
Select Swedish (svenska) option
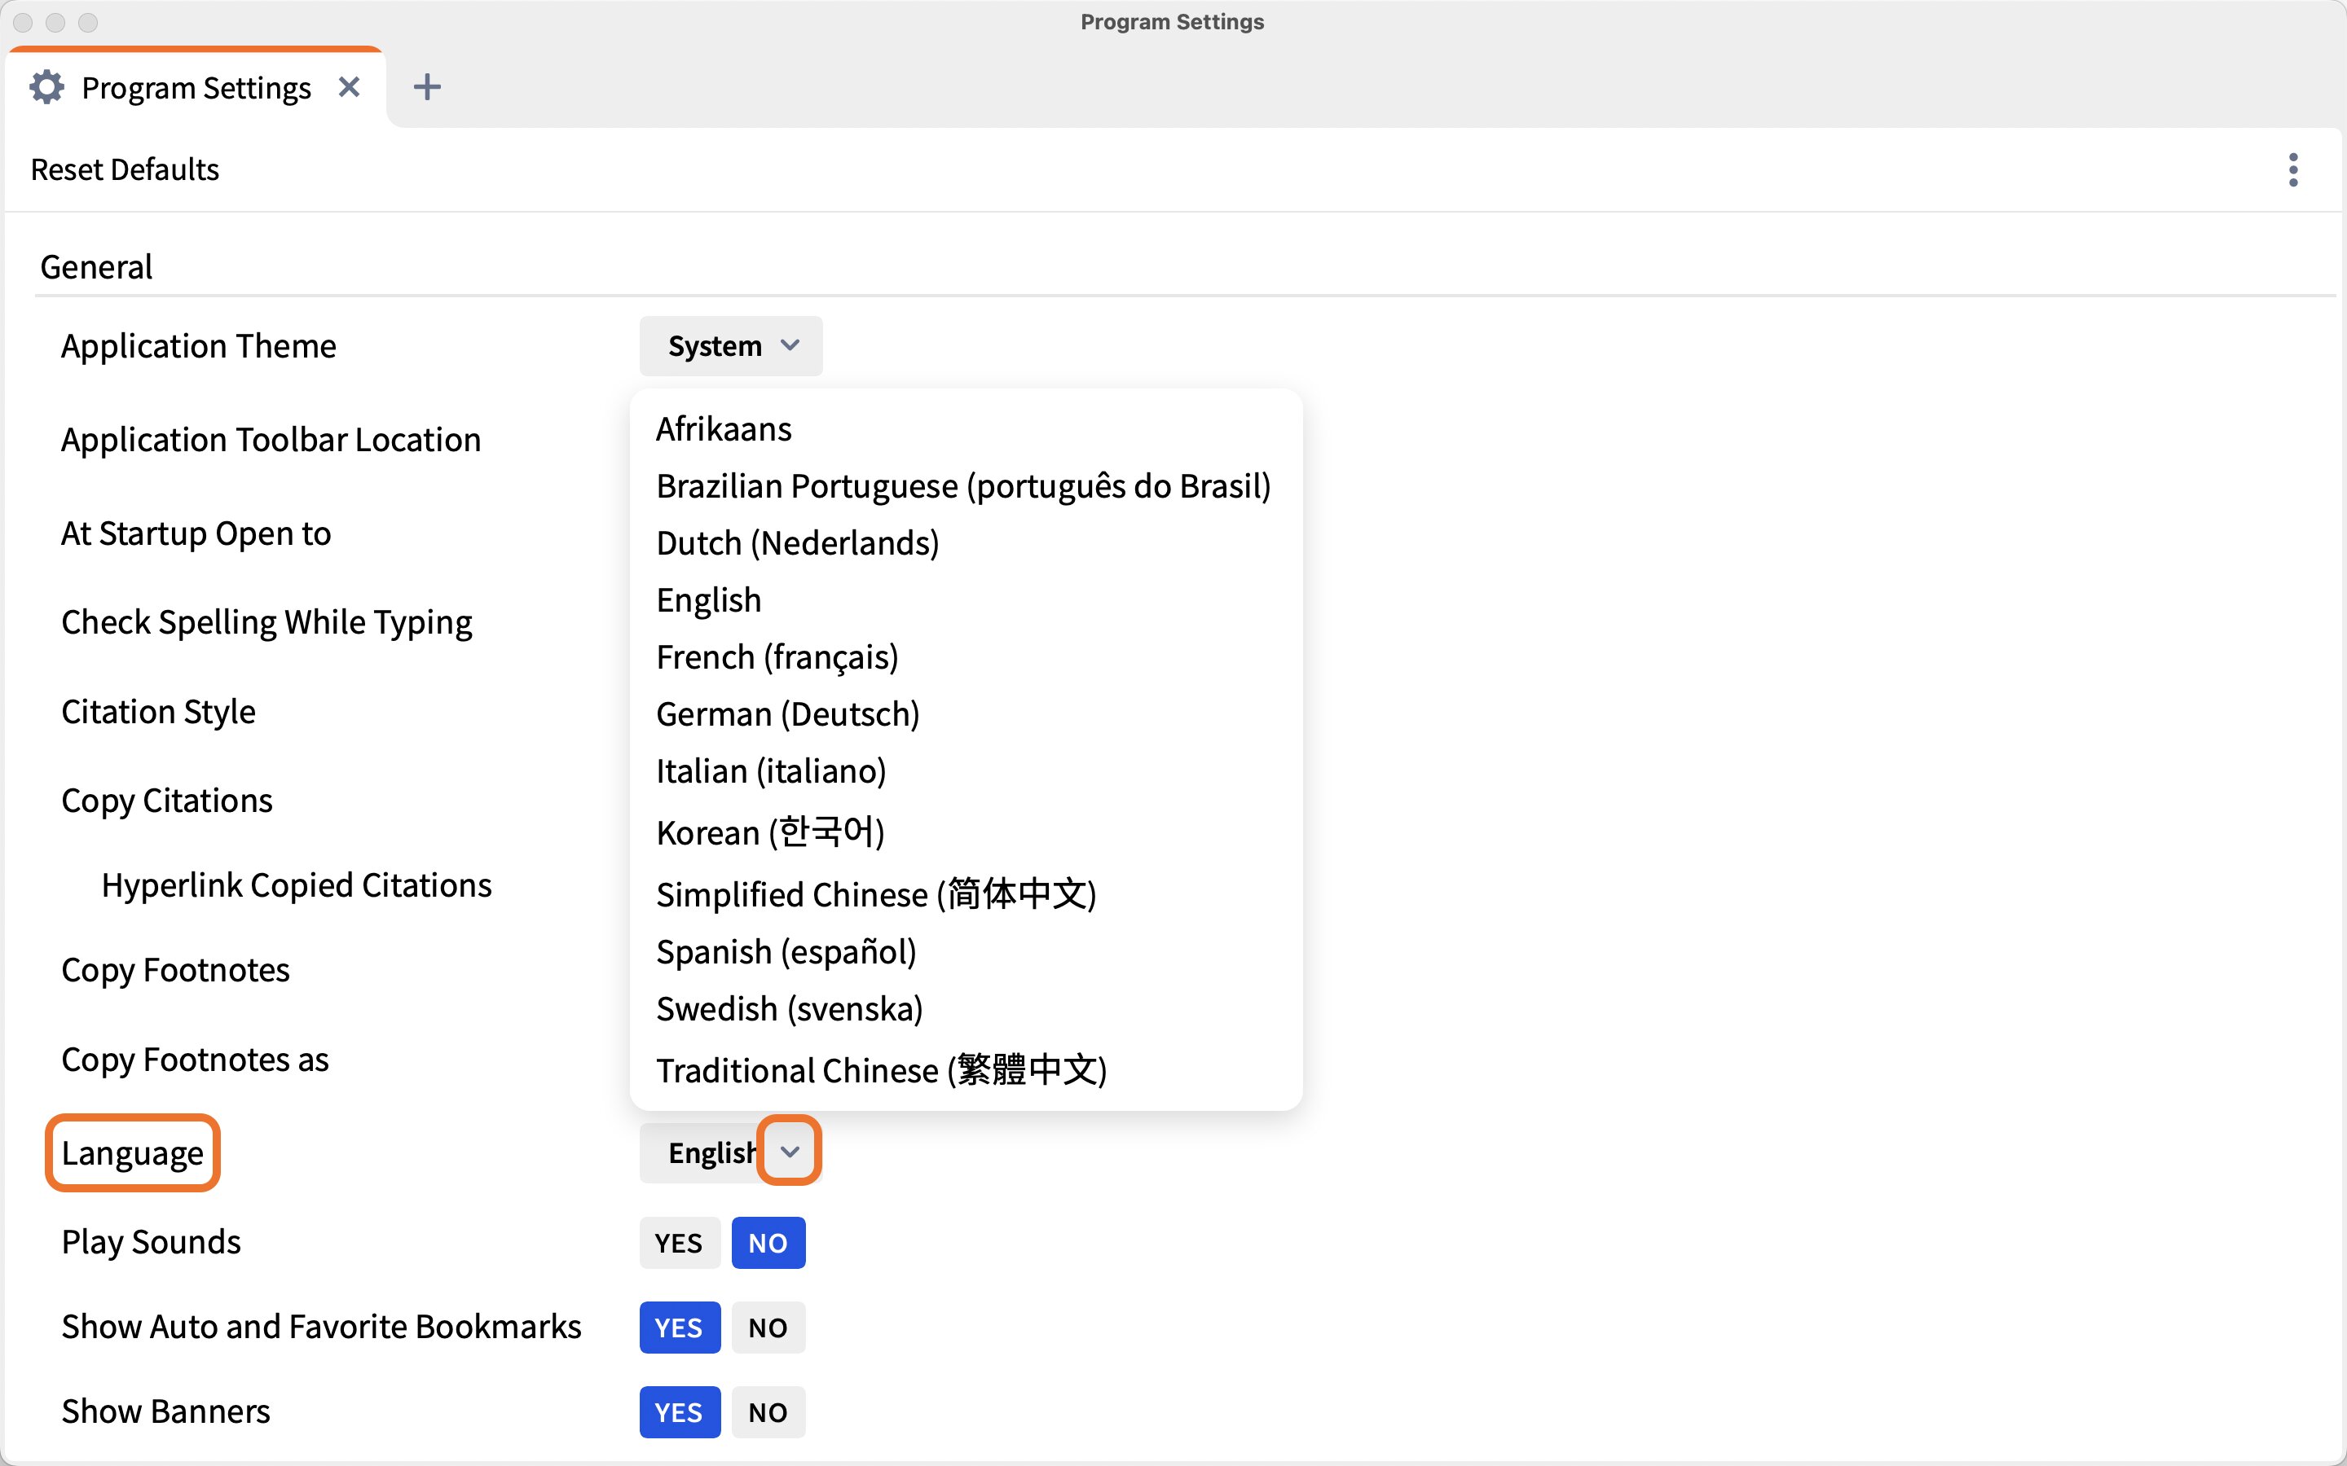(790, 1009)
